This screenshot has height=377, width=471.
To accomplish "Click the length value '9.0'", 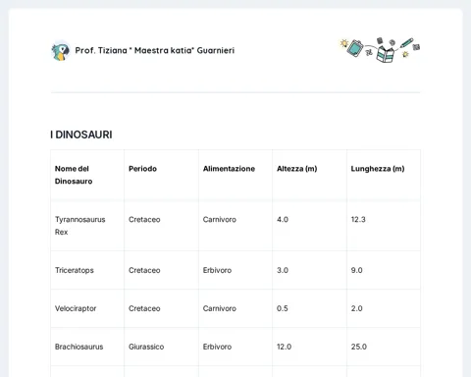I will (357, 270).
